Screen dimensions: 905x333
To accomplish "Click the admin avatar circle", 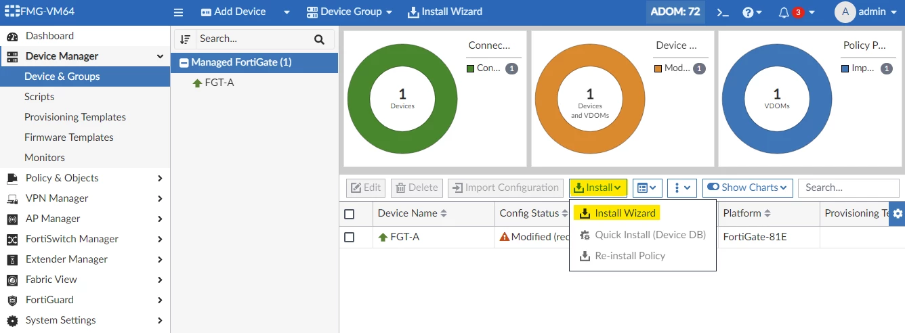I will point(845,12).
